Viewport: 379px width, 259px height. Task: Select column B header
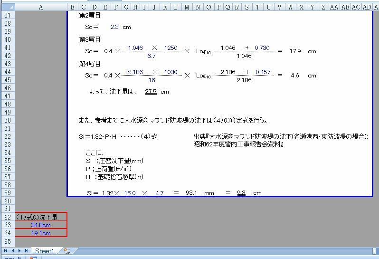click(x=72, y=7)
